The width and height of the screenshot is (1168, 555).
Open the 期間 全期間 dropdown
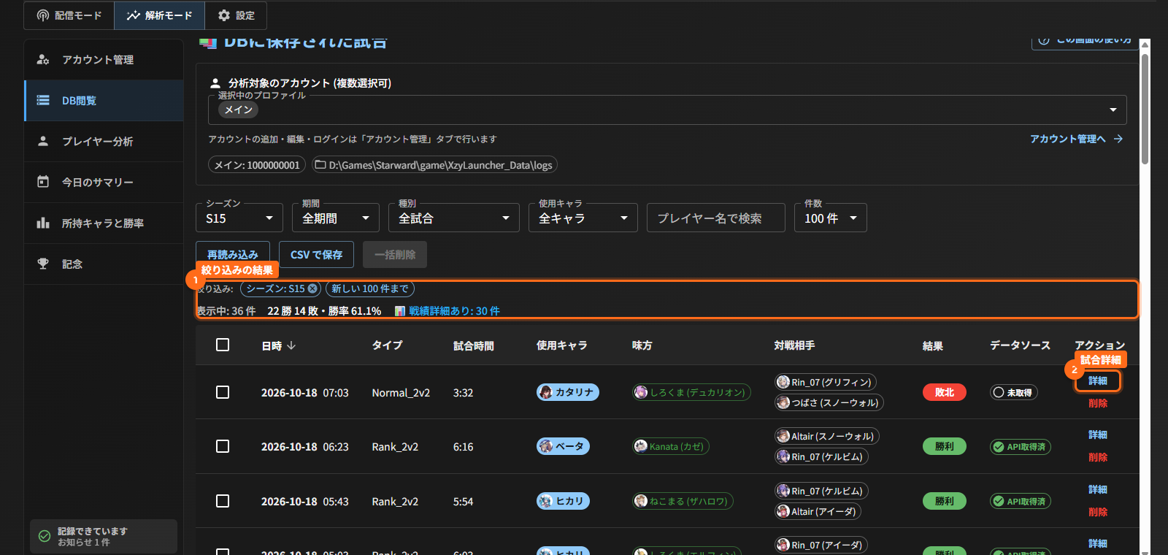(x=336, y=218)
